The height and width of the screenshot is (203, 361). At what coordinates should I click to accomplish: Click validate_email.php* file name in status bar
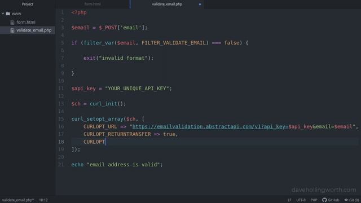pyautogui.click(x=18, y=200)
